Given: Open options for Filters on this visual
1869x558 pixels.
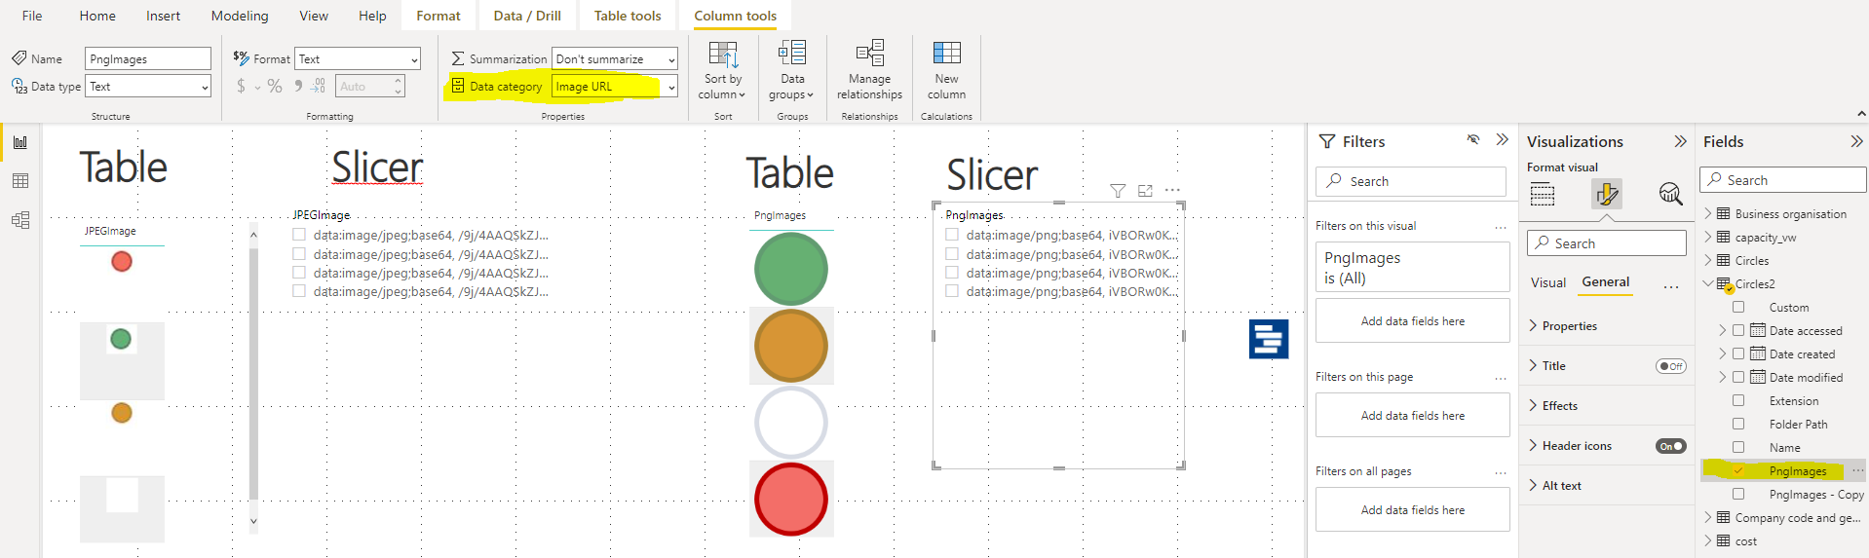Looking at the screenshot, I should pyautogui.click(x=1501, y=227).
